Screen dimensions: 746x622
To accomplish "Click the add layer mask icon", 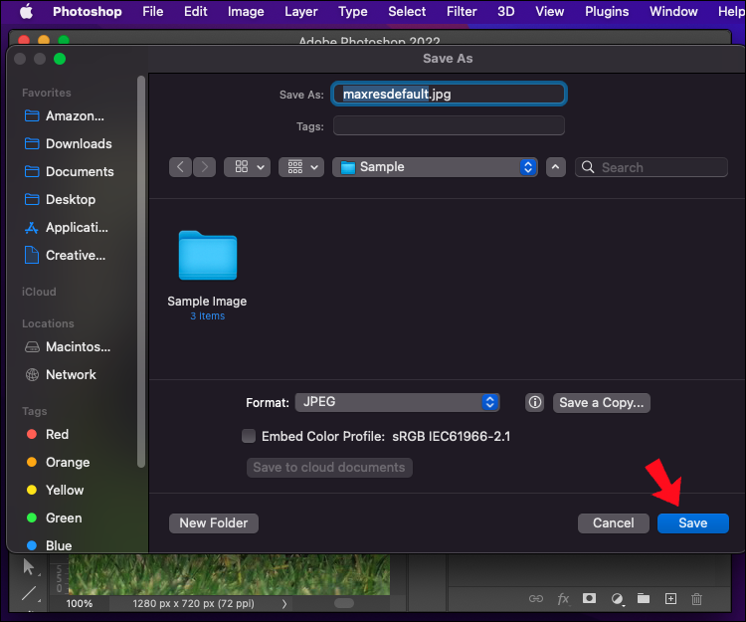I will tap(589, 598).
